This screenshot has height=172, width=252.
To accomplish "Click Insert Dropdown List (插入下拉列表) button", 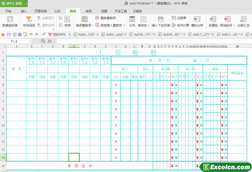I will click(161, 25).
